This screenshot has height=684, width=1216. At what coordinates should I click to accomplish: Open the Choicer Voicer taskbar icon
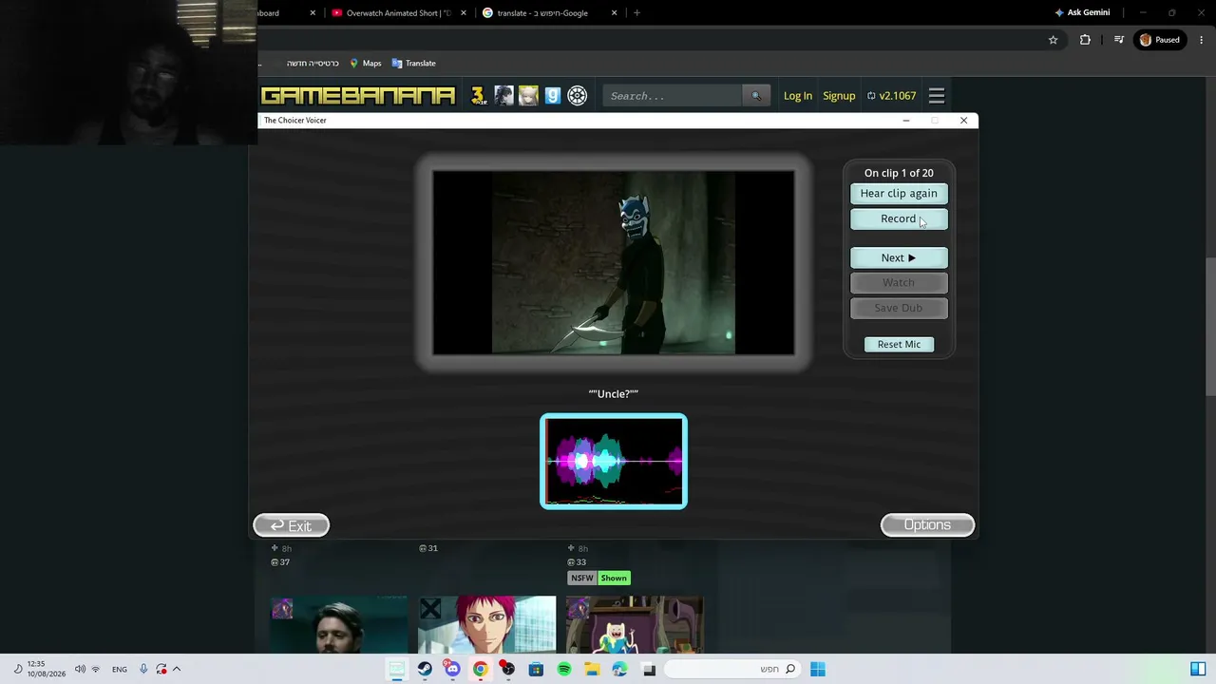397,670
